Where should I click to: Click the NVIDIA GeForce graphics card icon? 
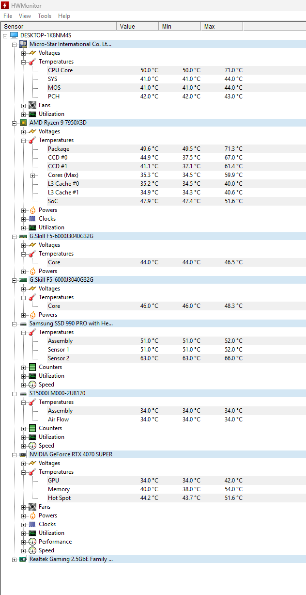pyautogui.click(x=23, y=454)
